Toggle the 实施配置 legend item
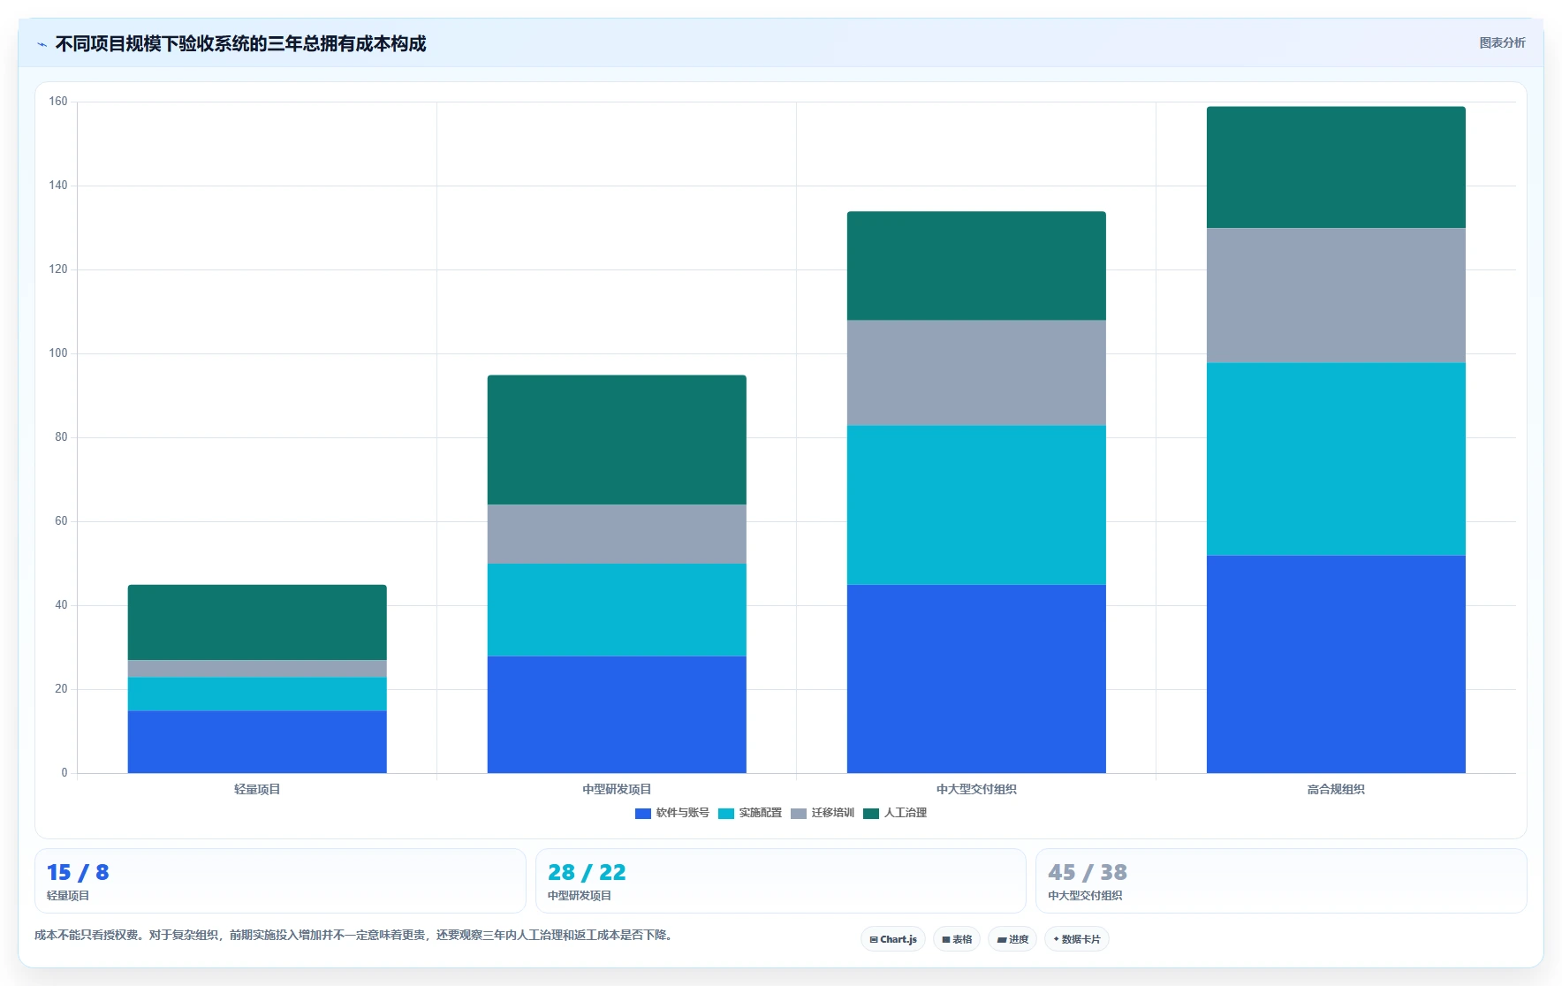Image resolution: width=1562 pixels, height=986 pixels. [x=750, y=813]
